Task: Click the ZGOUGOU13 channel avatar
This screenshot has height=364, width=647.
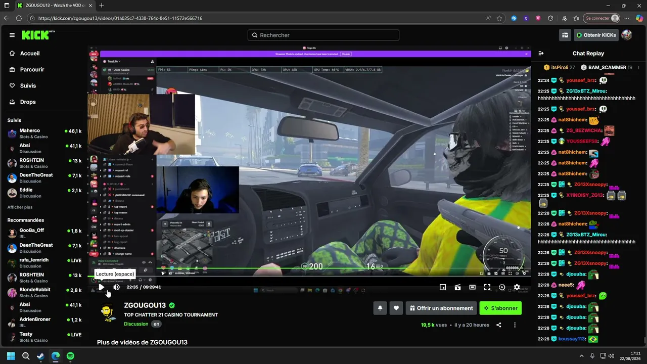Action: pyautogui.click(x=108, y=313)
